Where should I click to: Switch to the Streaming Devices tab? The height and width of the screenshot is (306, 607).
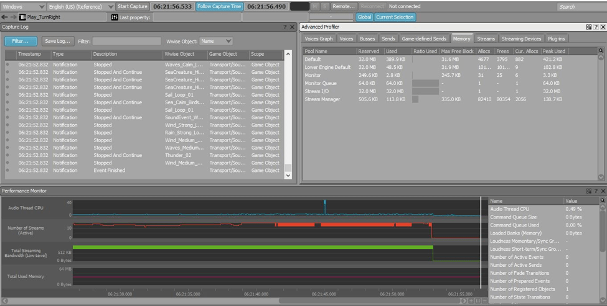[521, 38]
